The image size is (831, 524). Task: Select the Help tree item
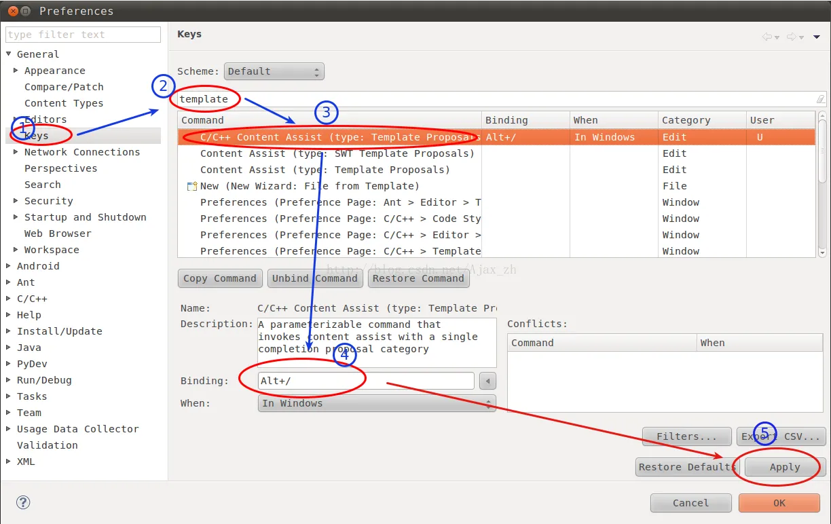[29, 315]
